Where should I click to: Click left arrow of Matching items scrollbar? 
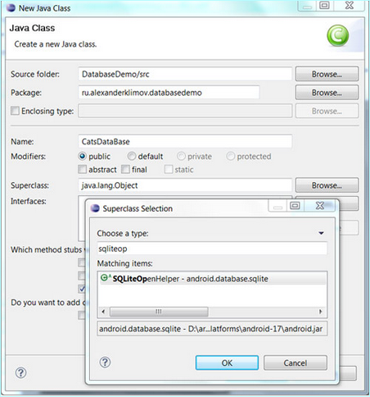[103, 312]
